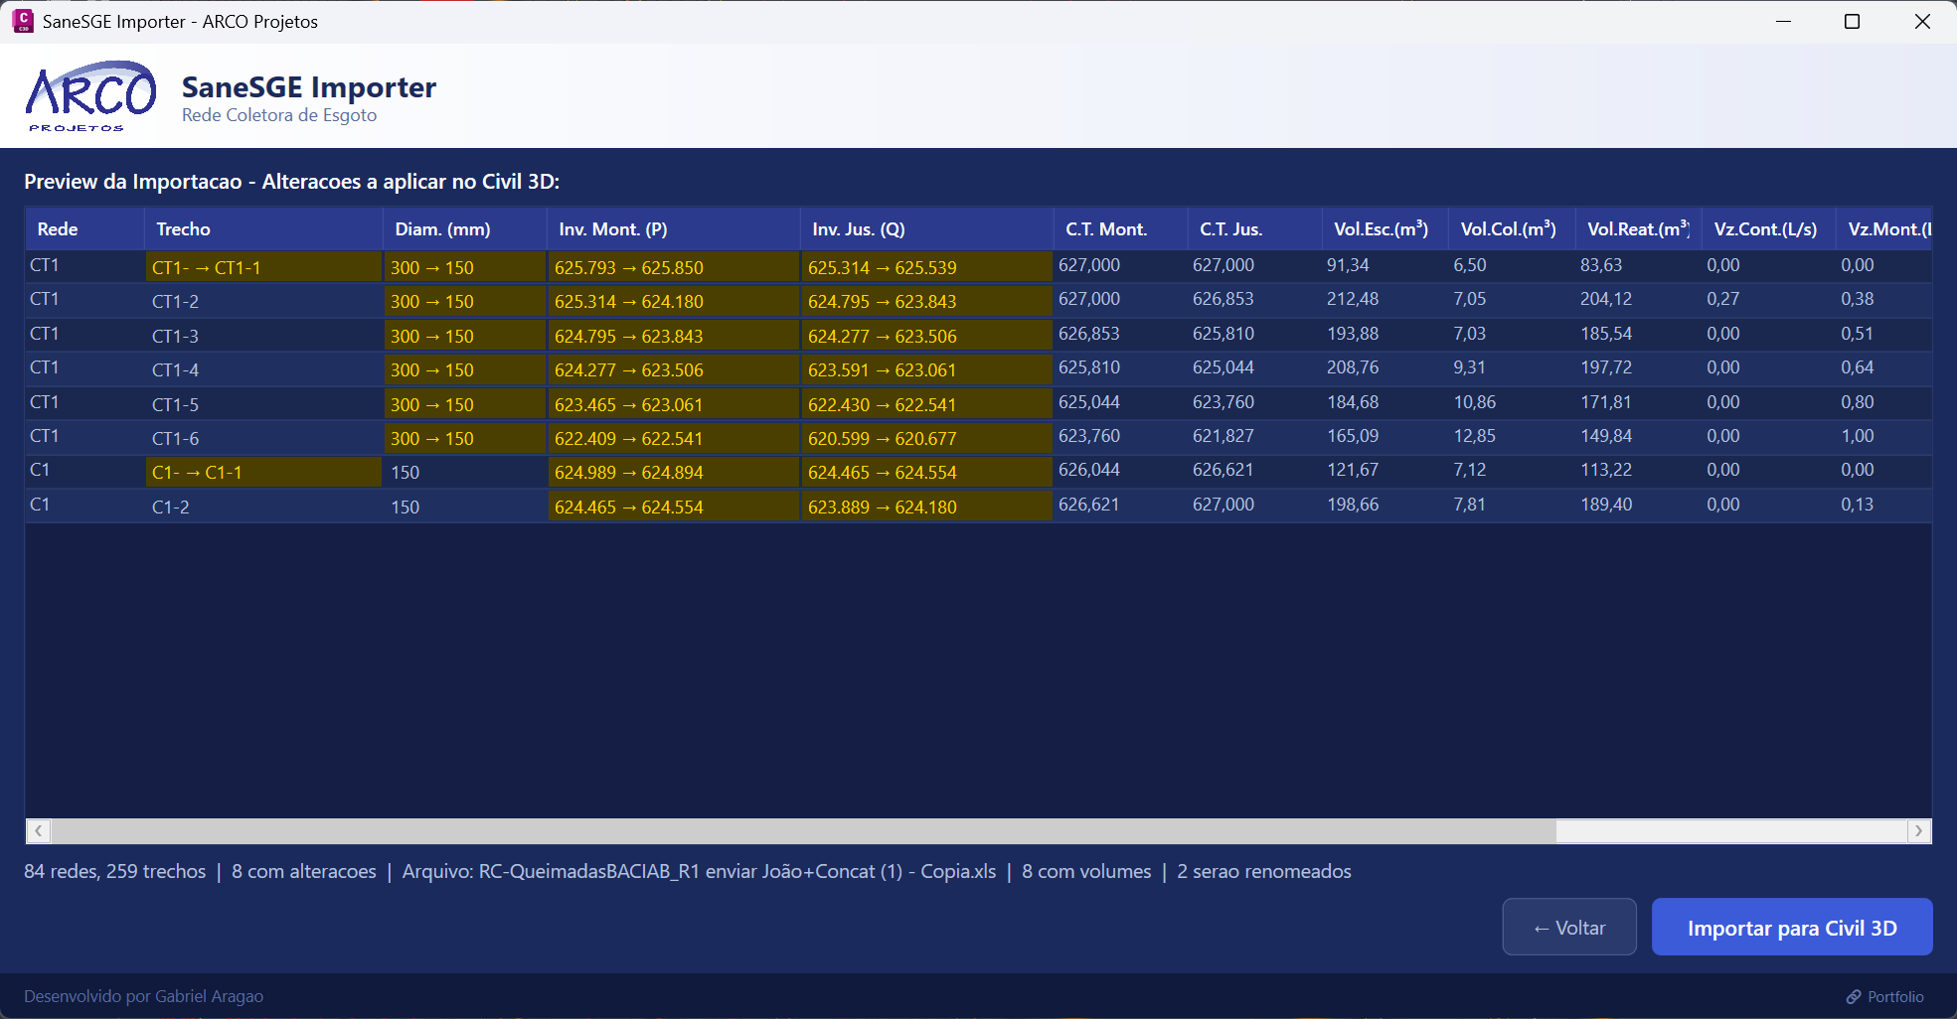Click the 8 com alteracoes status text

coord(303,871)
